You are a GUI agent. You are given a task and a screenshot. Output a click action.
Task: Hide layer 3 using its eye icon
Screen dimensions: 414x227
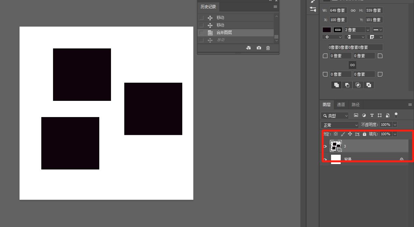click(325, 146)
